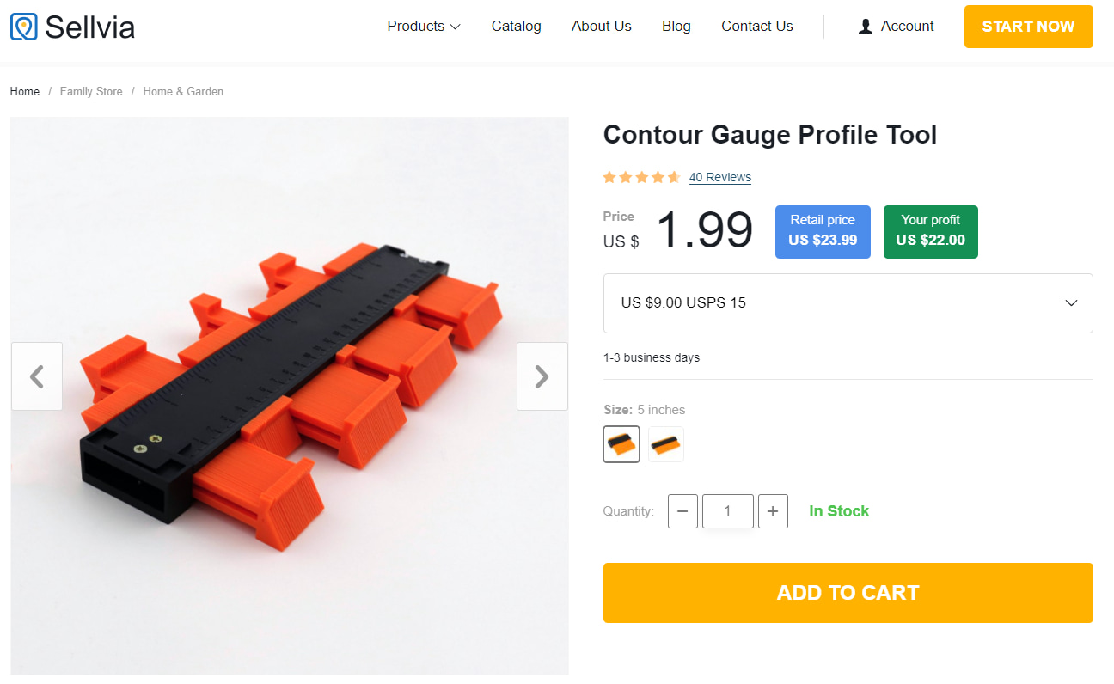The height and width of the screenshot is (684, 1114).
Task: Click the star rating icons
Action: (641, 178)
